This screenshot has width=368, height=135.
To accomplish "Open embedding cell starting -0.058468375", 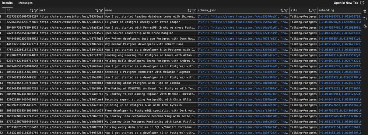I will pyautogui.click(x=339, y=17).
